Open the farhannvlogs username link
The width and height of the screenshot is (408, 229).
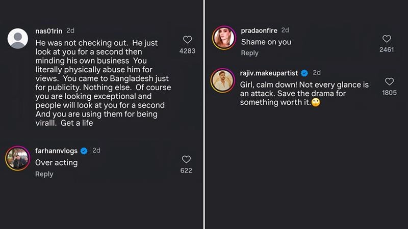tap(57, 151)
